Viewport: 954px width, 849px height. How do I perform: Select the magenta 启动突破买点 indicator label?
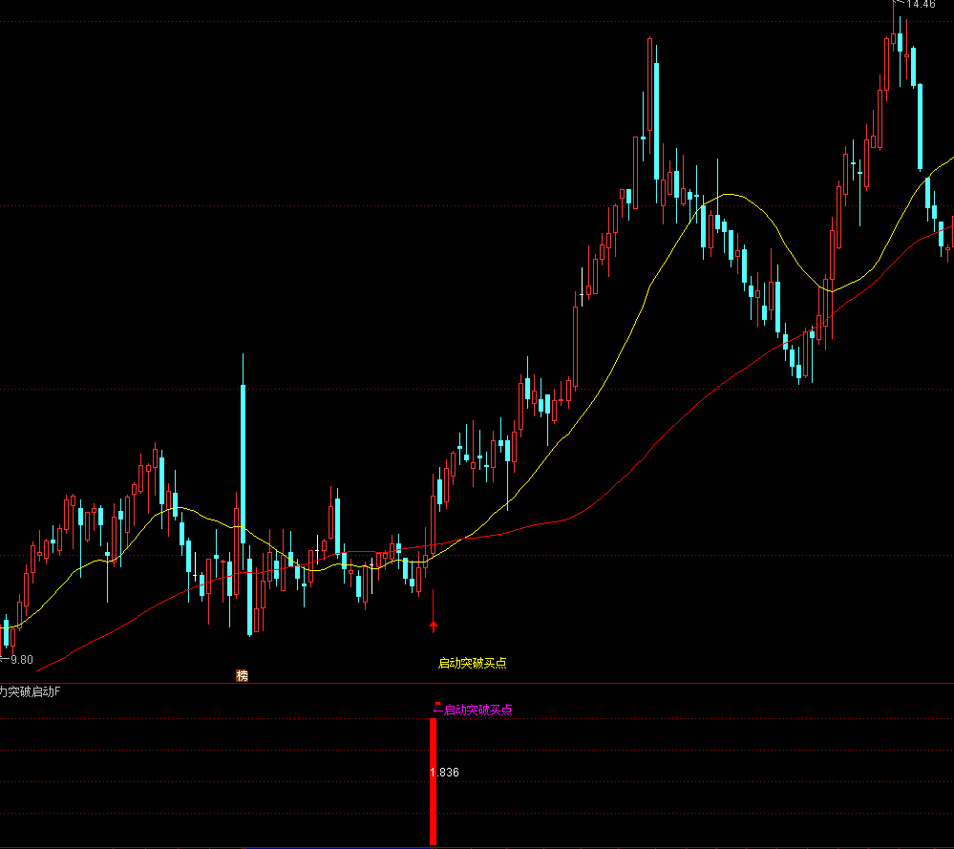pyautogui.click(x=477, y=710)
